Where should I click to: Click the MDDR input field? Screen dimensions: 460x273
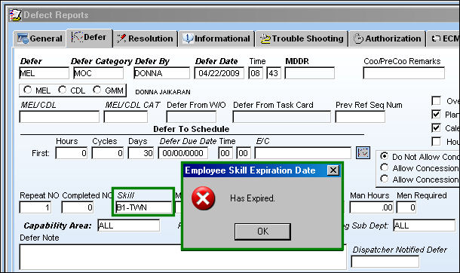pyautogui.click(x=309, y=73)
